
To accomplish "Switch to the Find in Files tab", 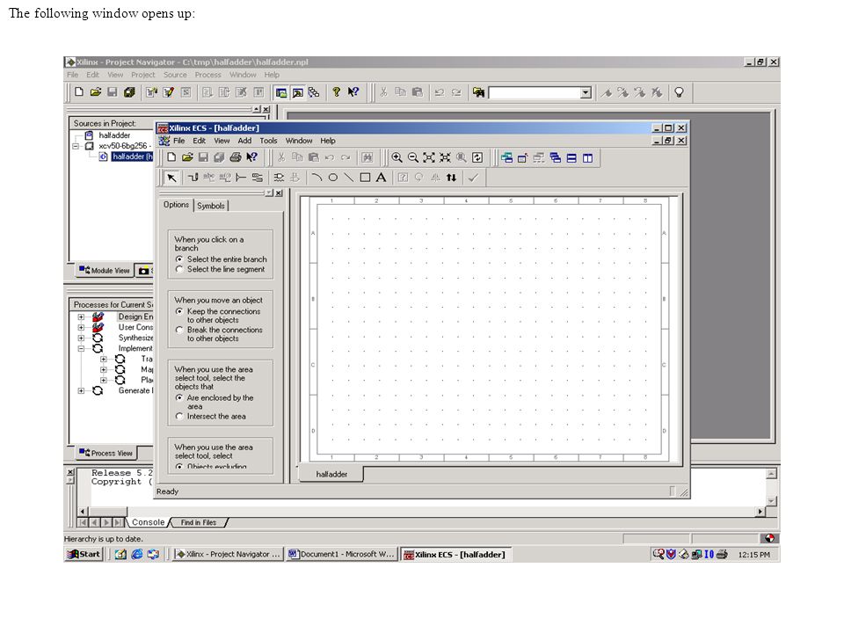I will pos(198,522).
